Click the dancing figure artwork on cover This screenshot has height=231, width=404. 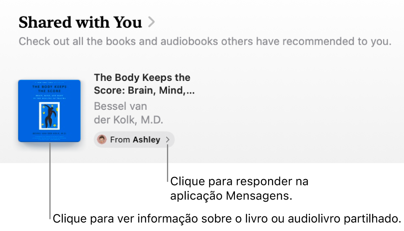50,115
